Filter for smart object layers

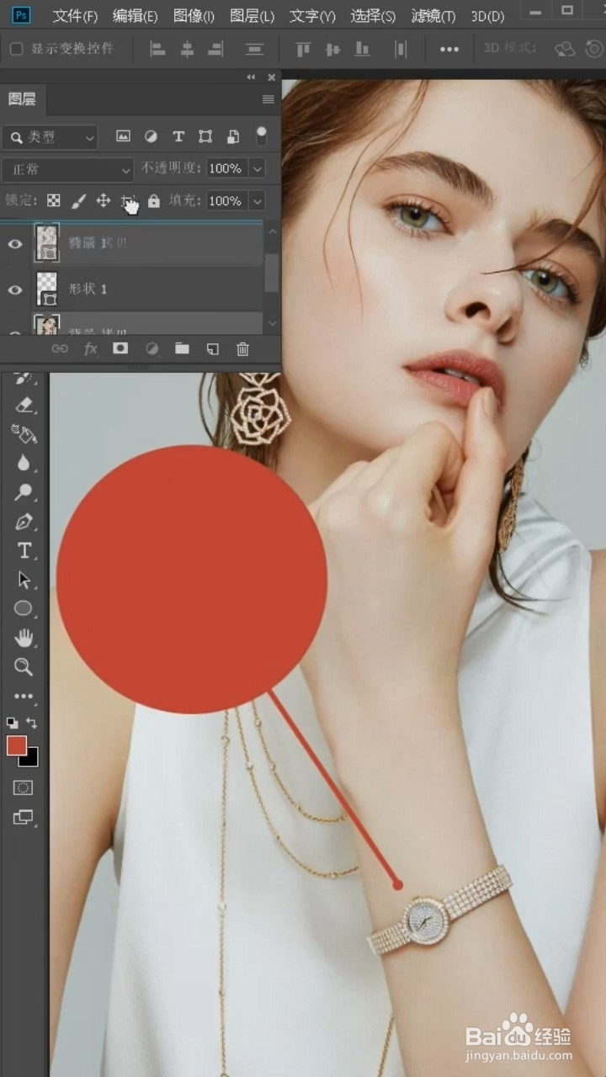[x=233, y=136]
